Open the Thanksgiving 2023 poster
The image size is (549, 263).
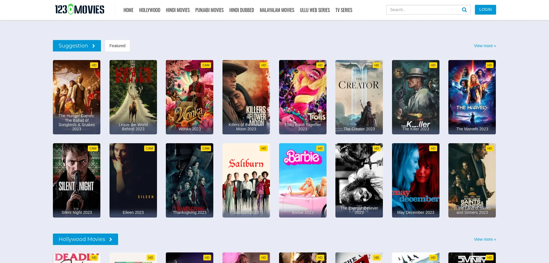click(190, 180)
